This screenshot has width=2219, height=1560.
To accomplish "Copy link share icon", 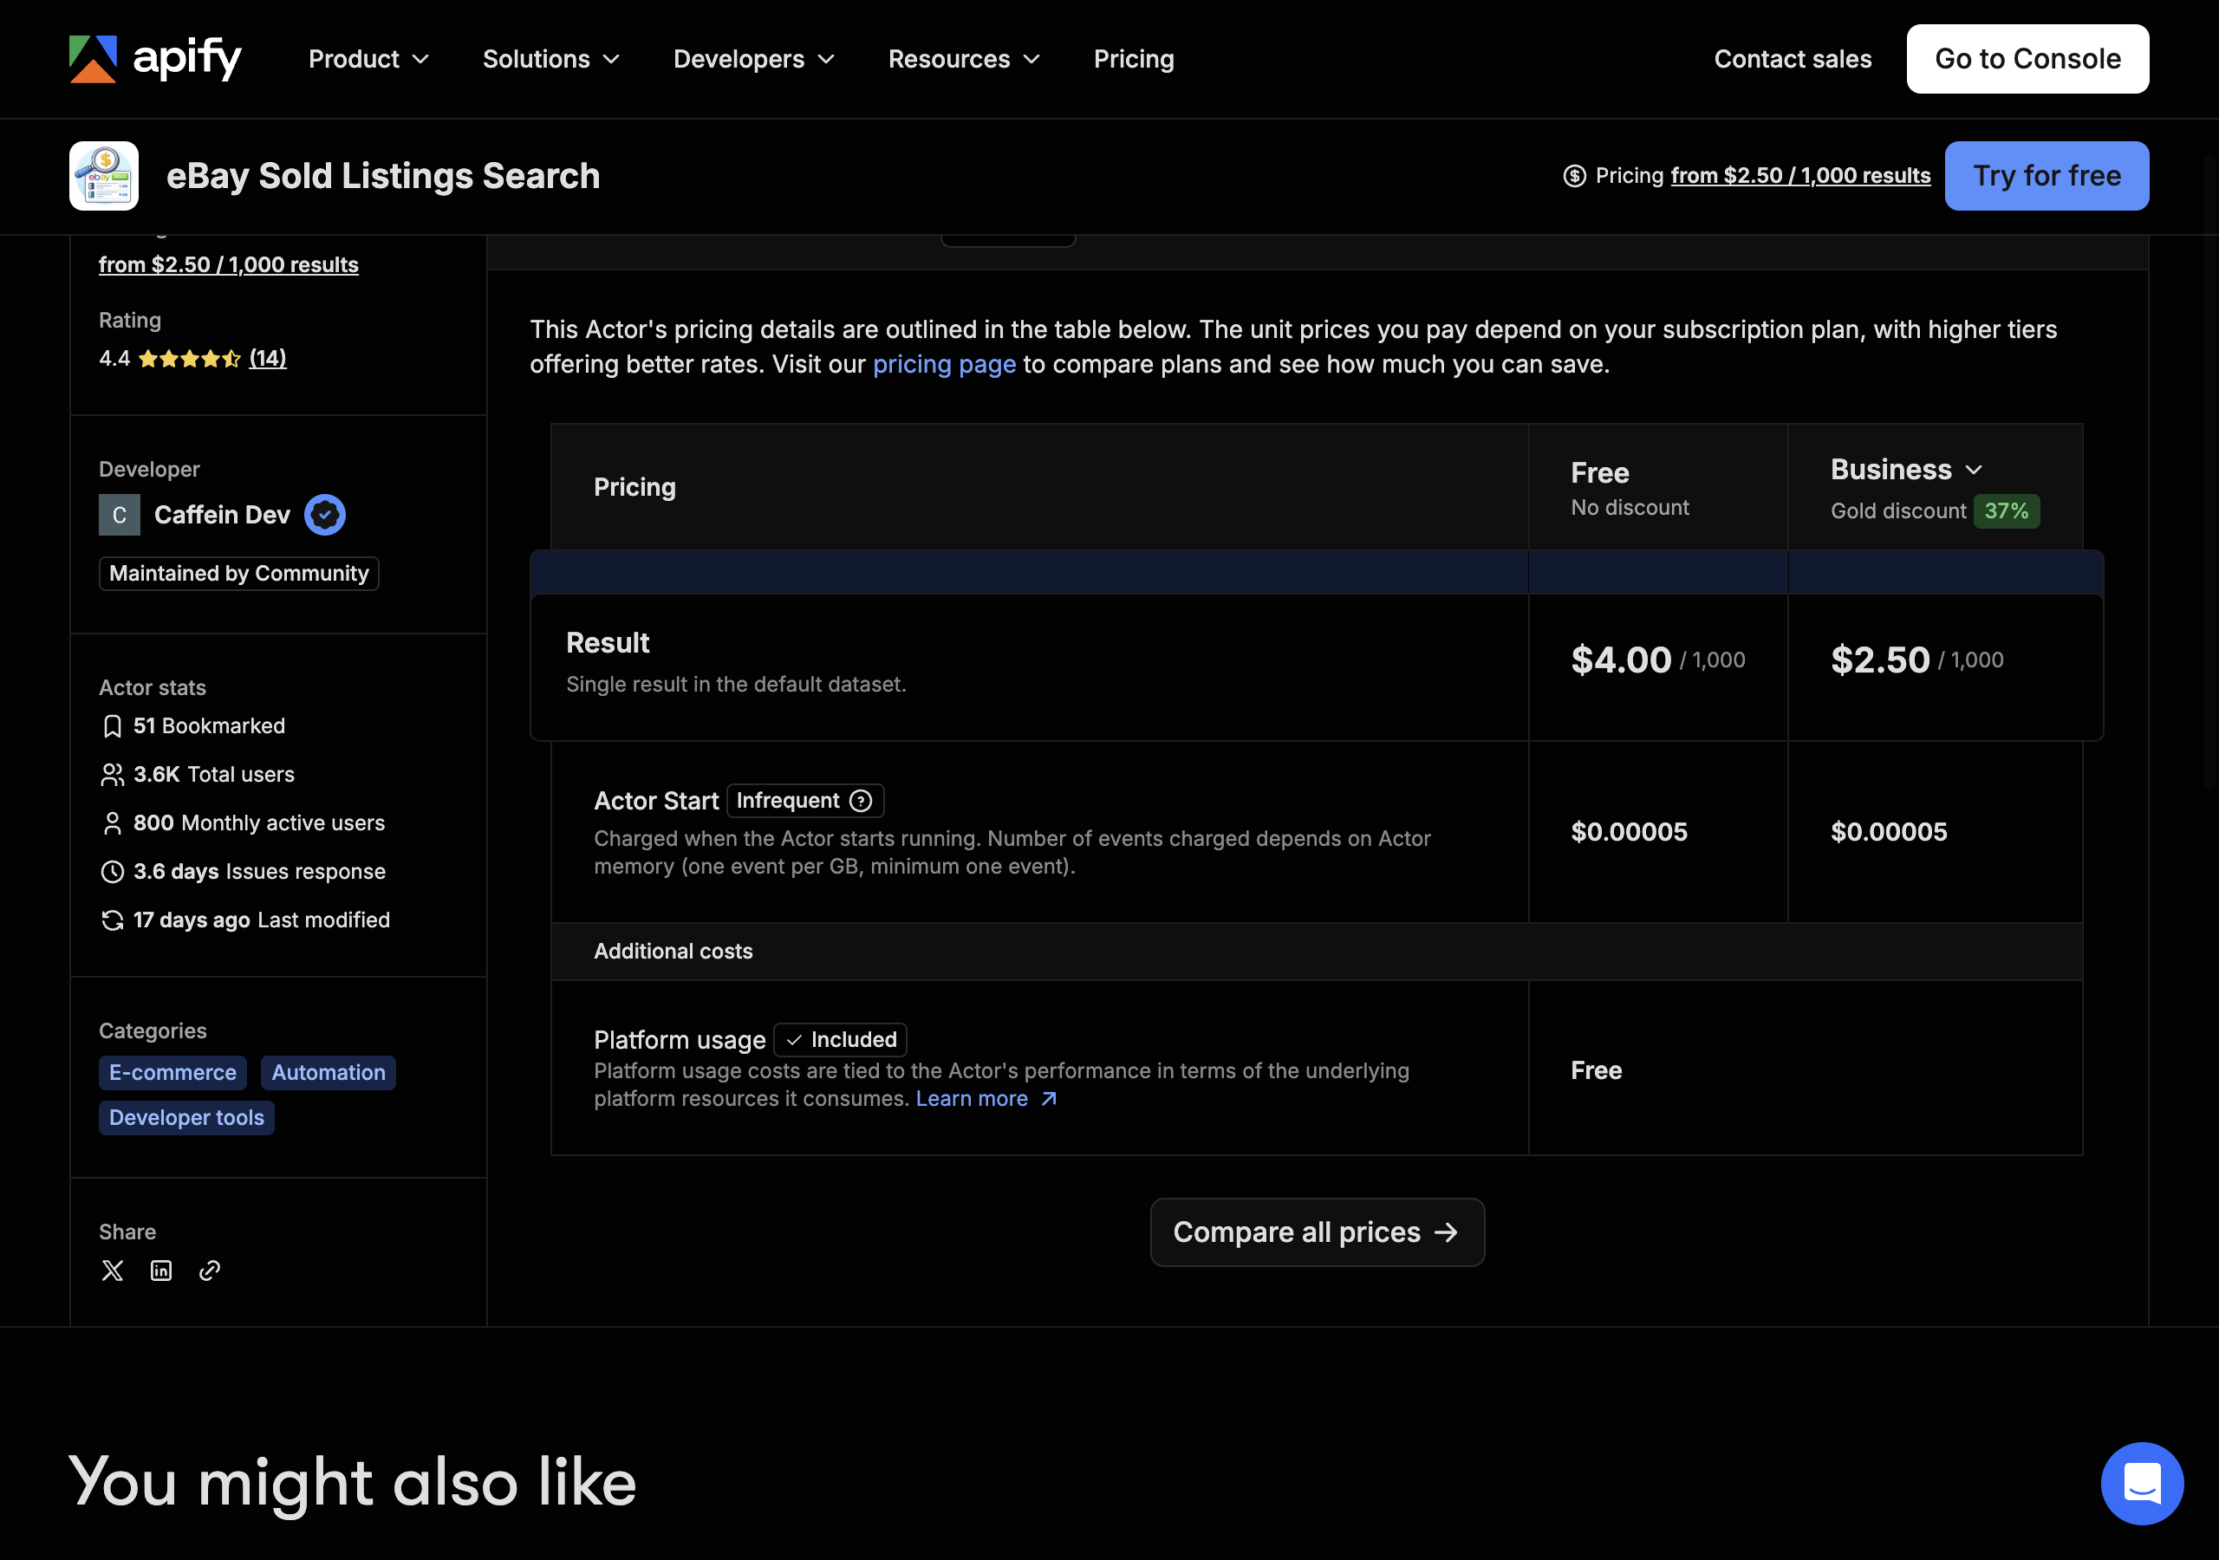I will pos(210,1270).
